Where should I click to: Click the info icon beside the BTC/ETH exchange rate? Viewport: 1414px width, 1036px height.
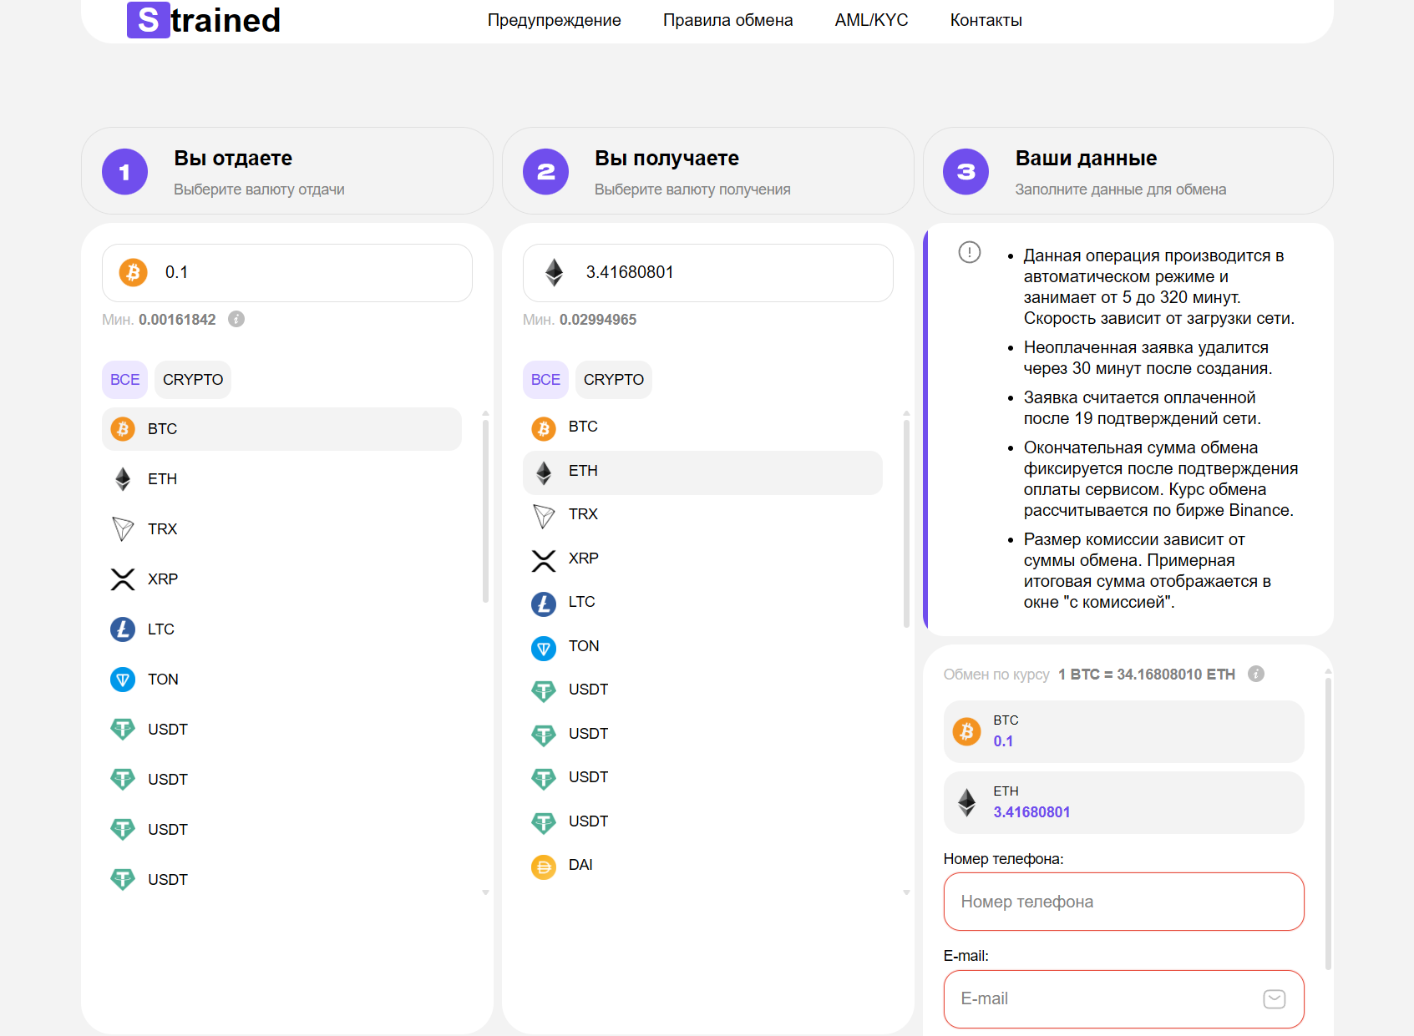point(1256,674)
